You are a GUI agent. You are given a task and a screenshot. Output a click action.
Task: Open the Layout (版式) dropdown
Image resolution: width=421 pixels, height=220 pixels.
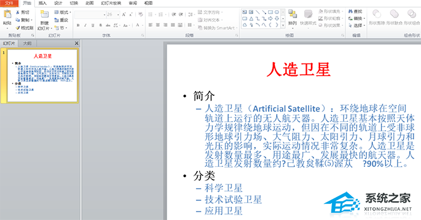(x=63, y=13)
